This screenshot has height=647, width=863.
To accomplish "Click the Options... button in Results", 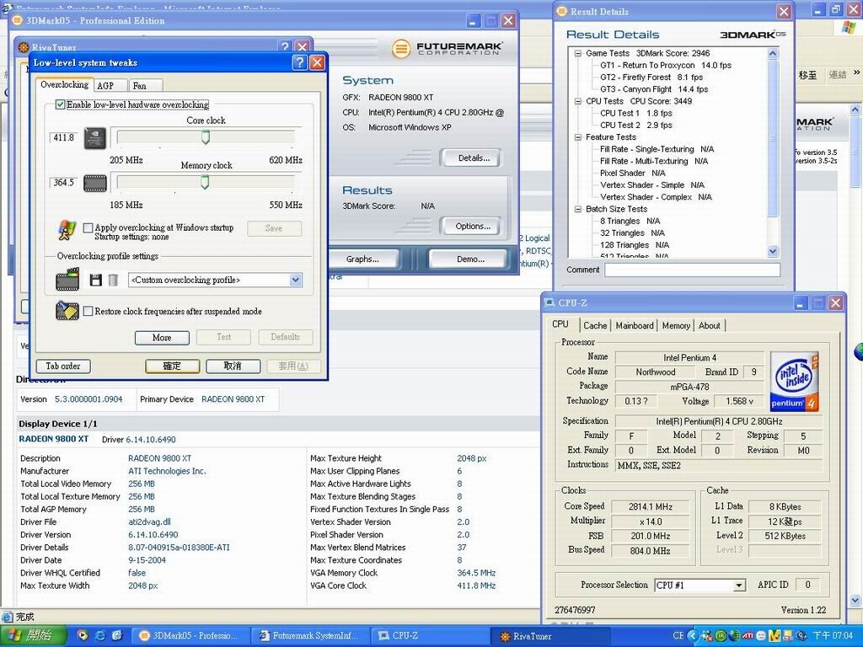I will [x=472, y=226].
